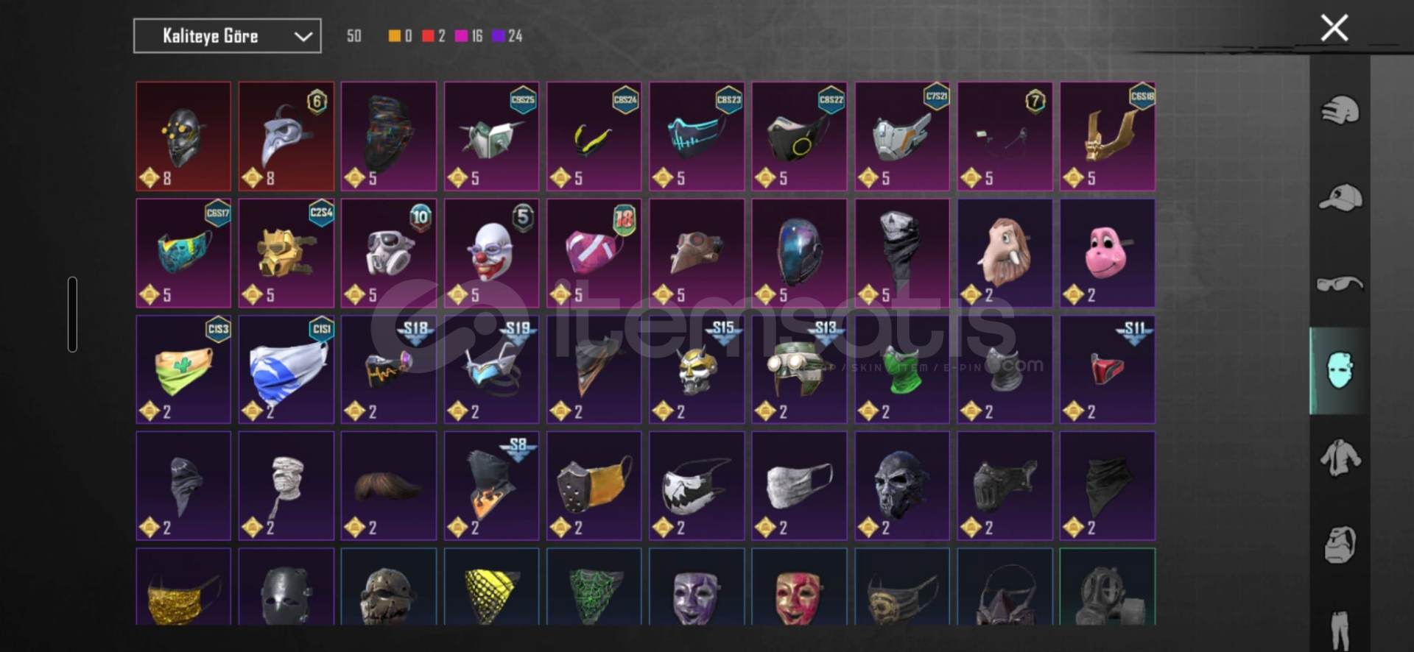Image resolution: width=1414 pixels, height=652 pixels.
Task: Close the inventory with X button
Action: 1334,28
